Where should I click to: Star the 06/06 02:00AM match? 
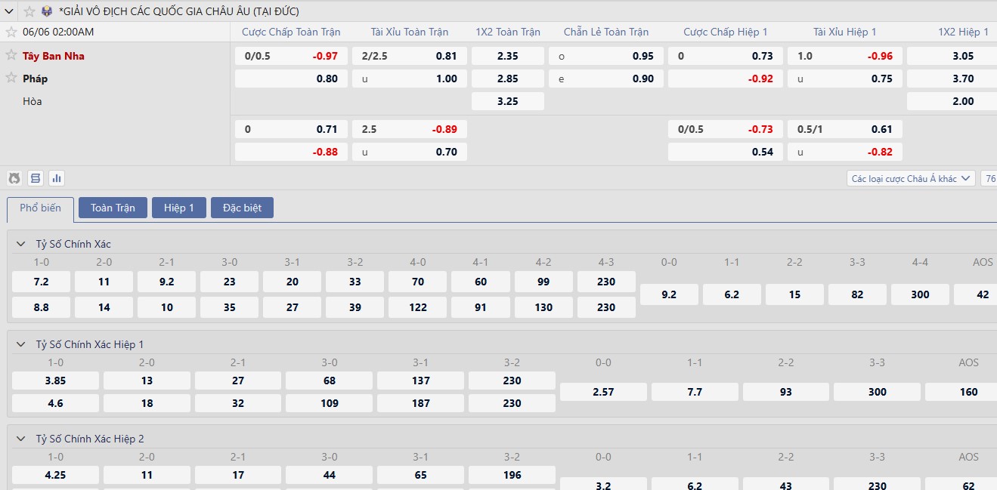11,32
